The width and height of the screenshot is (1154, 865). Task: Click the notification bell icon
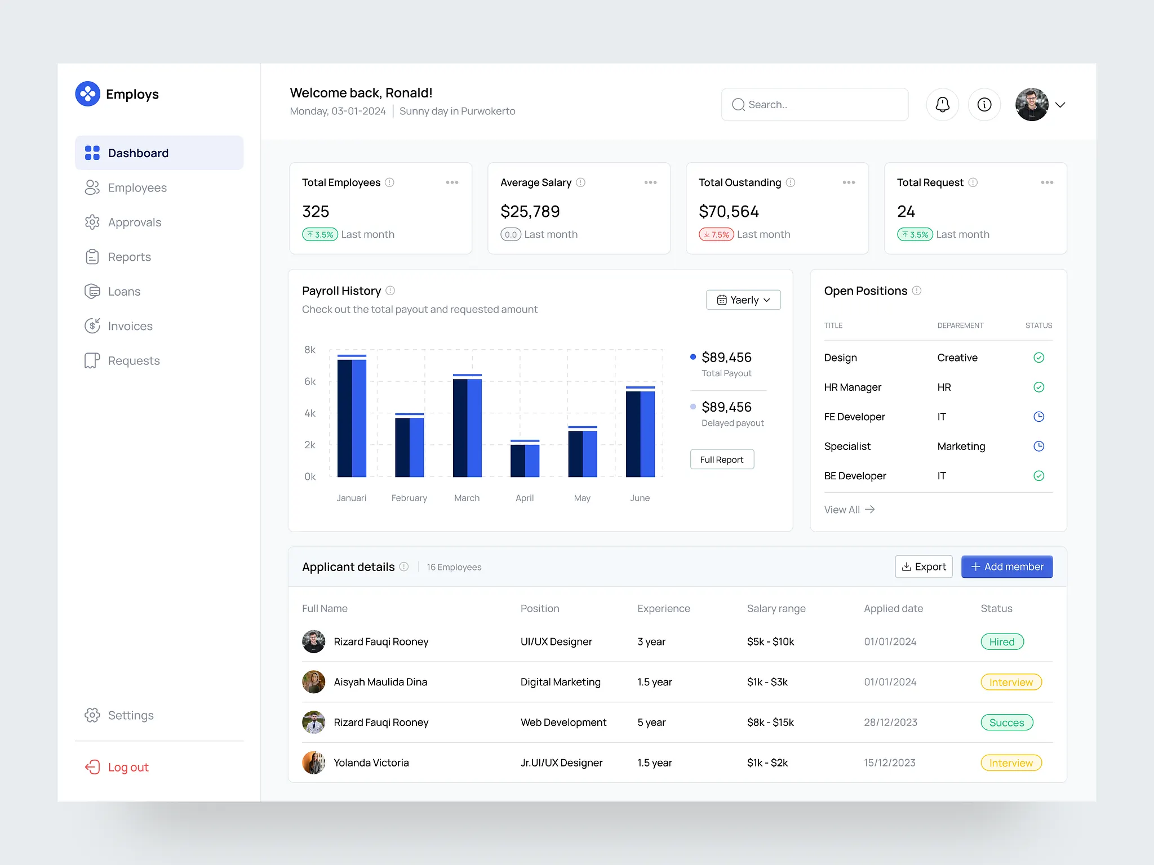coord(942,105)
